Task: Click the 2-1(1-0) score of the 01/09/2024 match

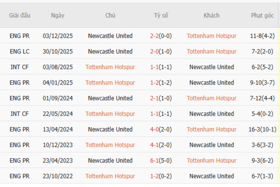Action: [x=161, y=98]
